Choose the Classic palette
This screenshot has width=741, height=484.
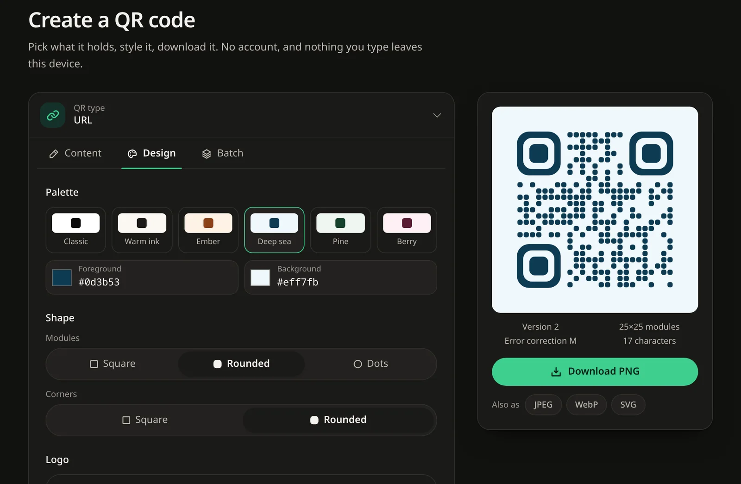76,230
